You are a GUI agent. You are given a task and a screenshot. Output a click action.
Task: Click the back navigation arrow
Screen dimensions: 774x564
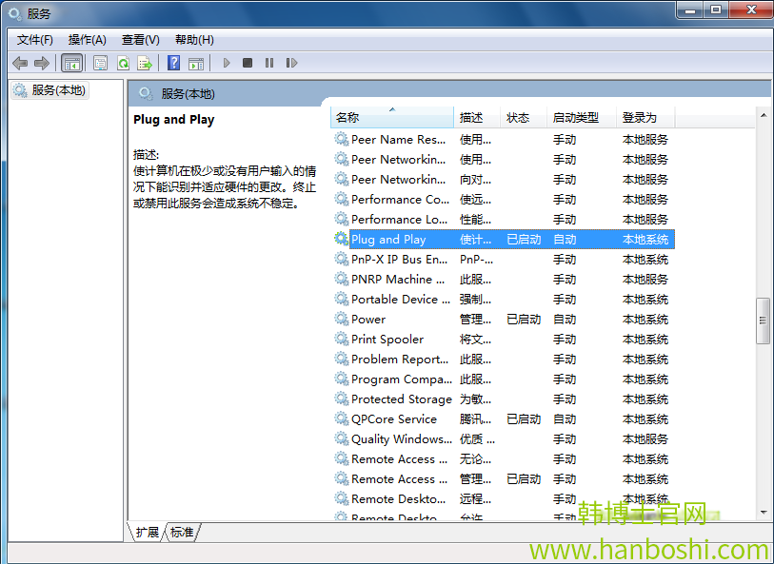click(x=20, y=63)
